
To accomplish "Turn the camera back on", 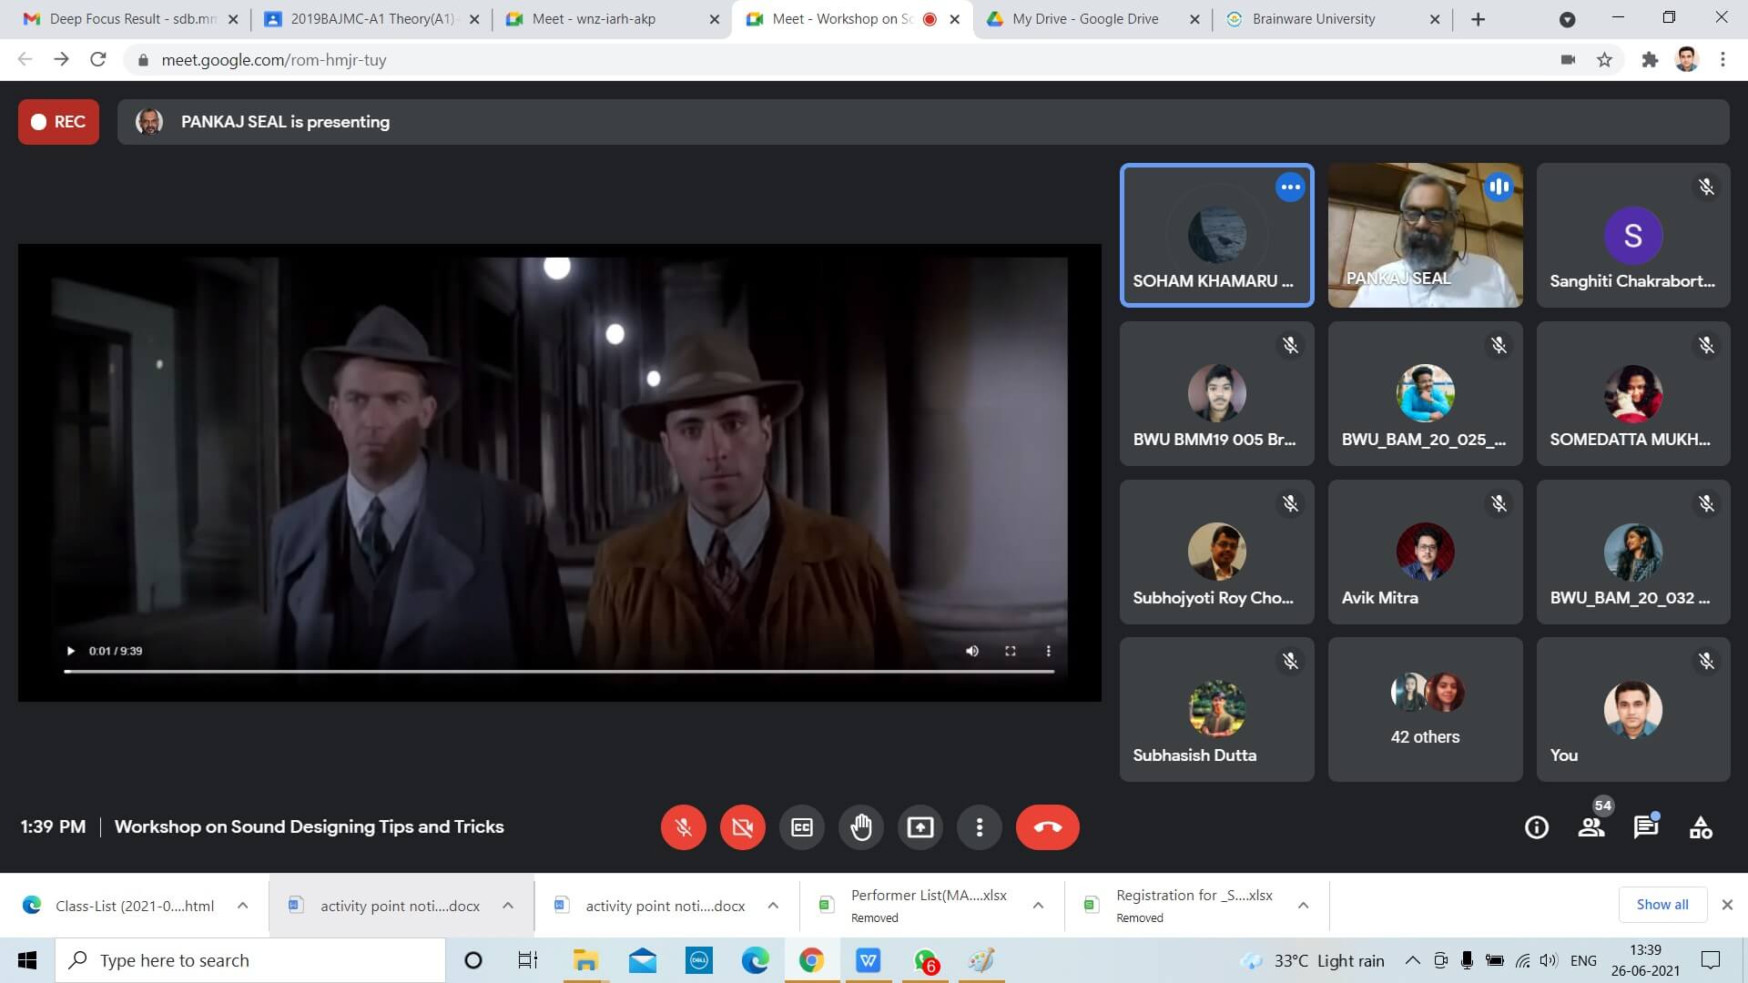I will (742, 827).
